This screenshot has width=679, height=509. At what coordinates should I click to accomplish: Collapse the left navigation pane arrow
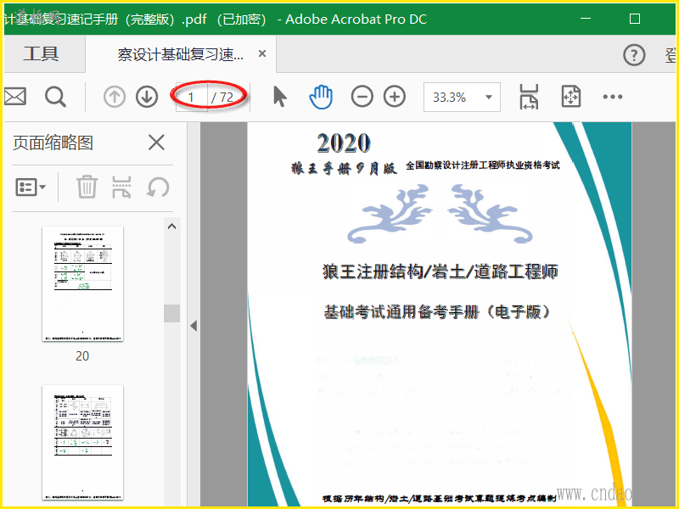194,326
